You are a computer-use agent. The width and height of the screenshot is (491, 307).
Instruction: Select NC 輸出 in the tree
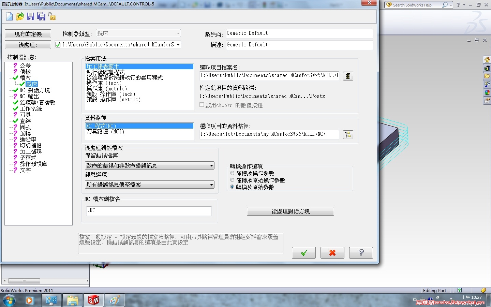pyautogui.click(x=29, y=96)
